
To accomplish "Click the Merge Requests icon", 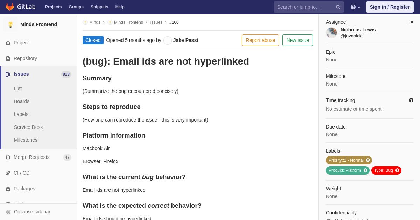I will pyautogui.click(x=8, y=157).
